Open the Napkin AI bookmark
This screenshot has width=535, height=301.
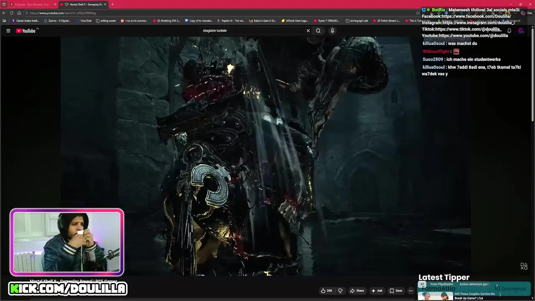231,20
